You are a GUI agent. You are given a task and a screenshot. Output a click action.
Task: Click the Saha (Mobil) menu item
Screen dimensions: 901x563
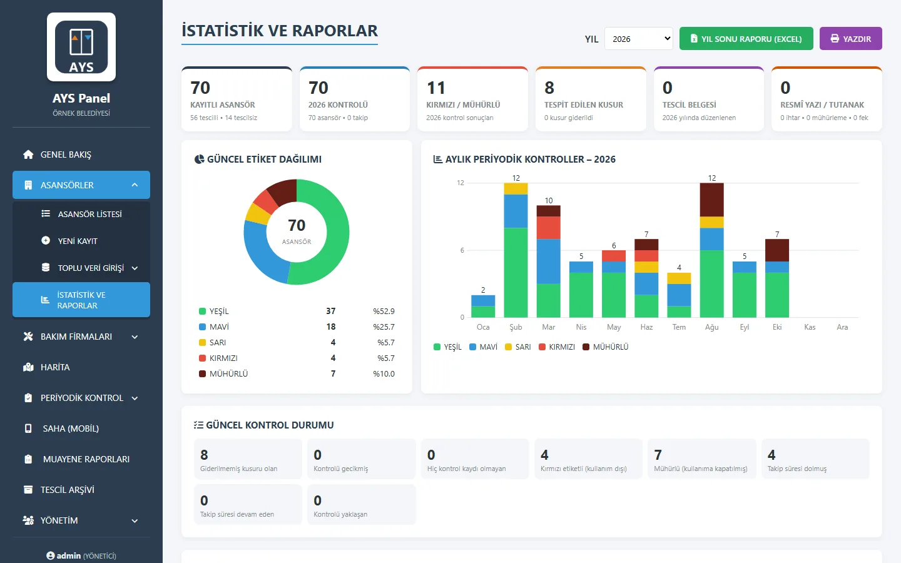(81, 429)
